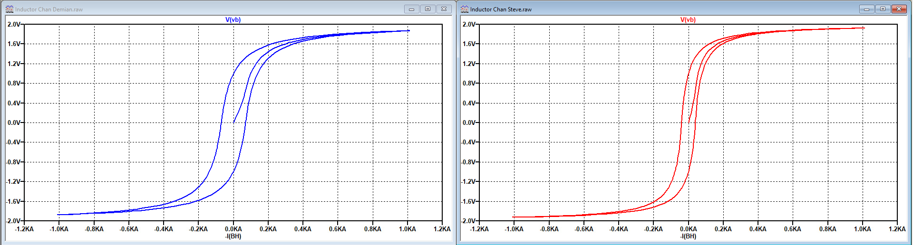Click the 2.0V axis value in Demian plot

(x=14, y=24)
